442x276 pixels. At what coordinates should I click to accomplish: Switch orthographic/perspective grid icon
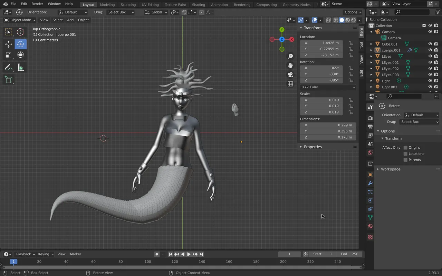pos(290,84)
